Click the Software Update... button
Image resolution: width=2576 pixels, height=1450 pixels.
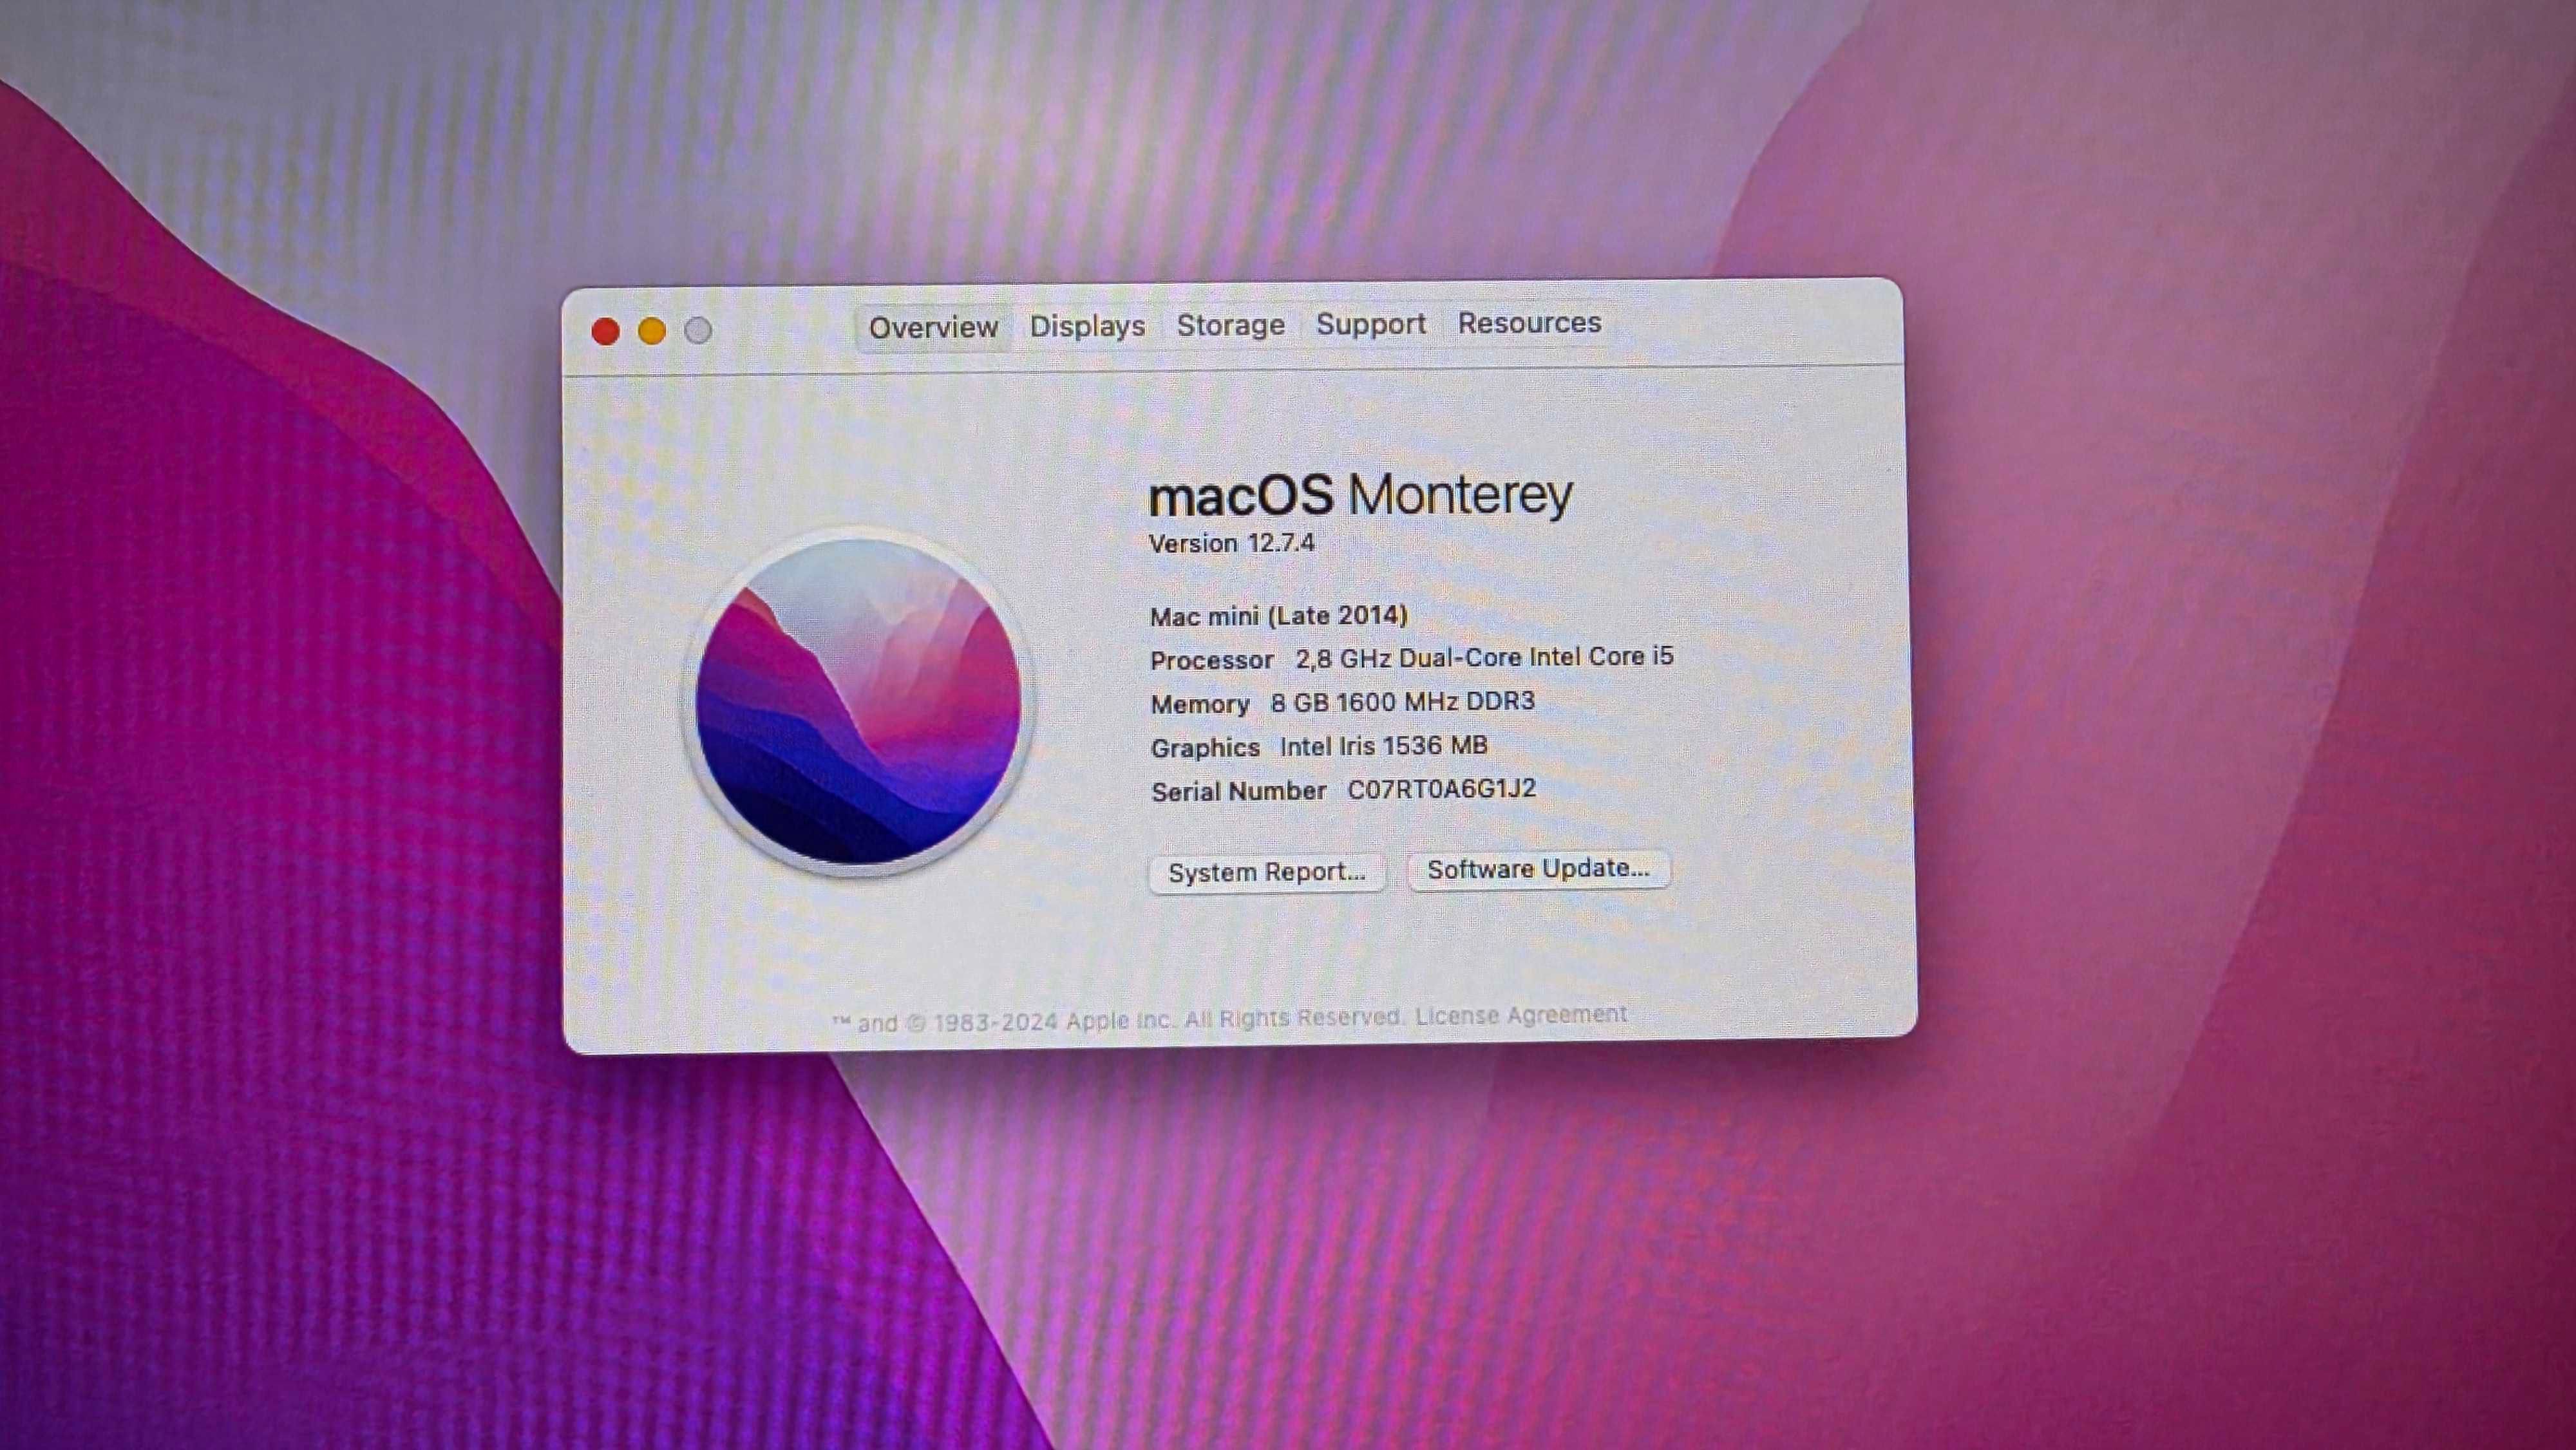tap(1538, 869)
